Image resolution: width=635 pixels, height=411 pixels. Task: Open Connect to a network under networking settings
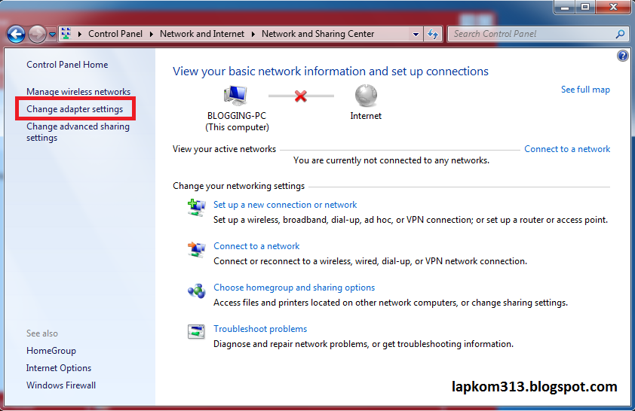[256, 246]
